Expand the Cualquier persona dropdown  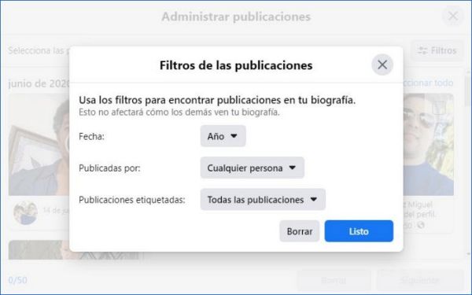pos(253,168)
